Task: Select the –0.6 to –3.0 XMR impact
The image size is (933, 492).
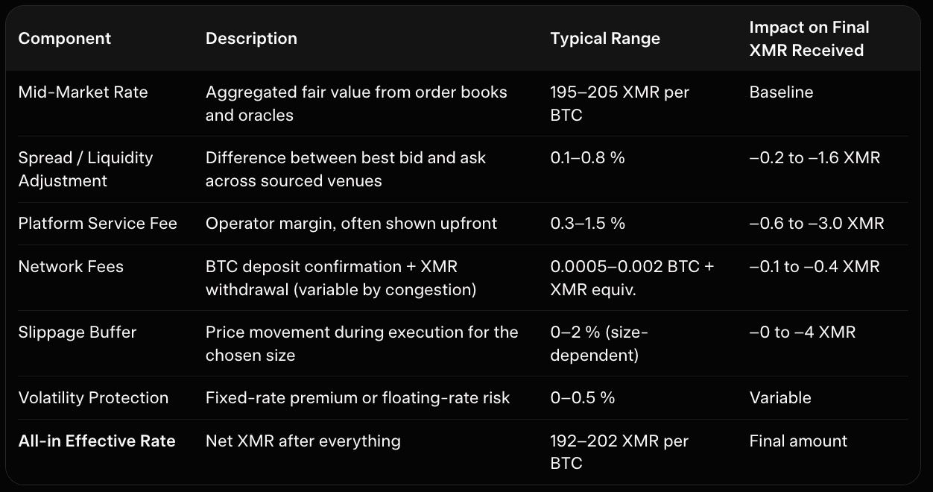Action: (x=816, y=224)
